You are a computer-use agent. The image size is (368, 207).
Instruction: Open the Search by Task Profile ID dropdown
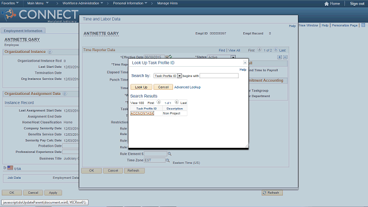coord(168,76)
